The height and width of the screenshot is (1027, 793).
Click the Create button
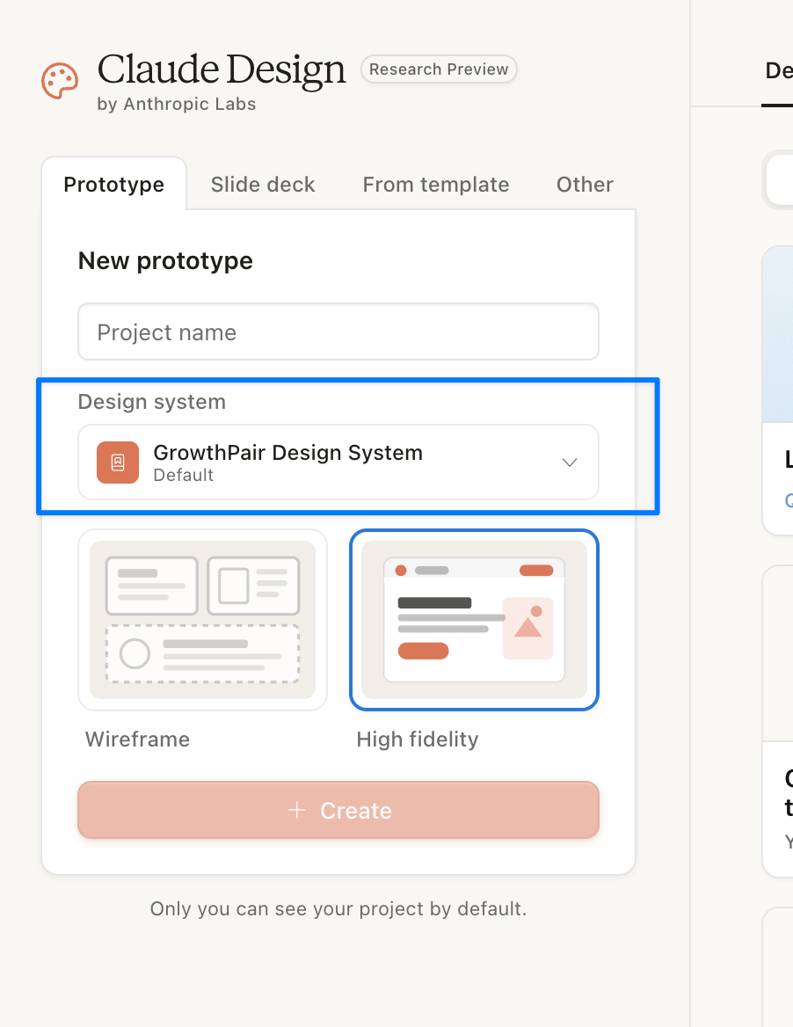pos(338,810)
